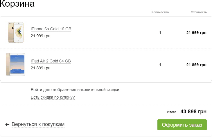The width and height of the screenshot is (212, 137).
Task: Click the Корзина page heading
Action: (17, 4)
